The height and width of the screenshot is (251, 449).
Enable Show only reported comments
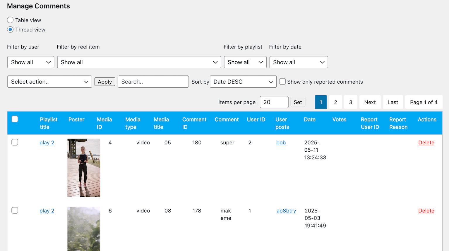282,82
